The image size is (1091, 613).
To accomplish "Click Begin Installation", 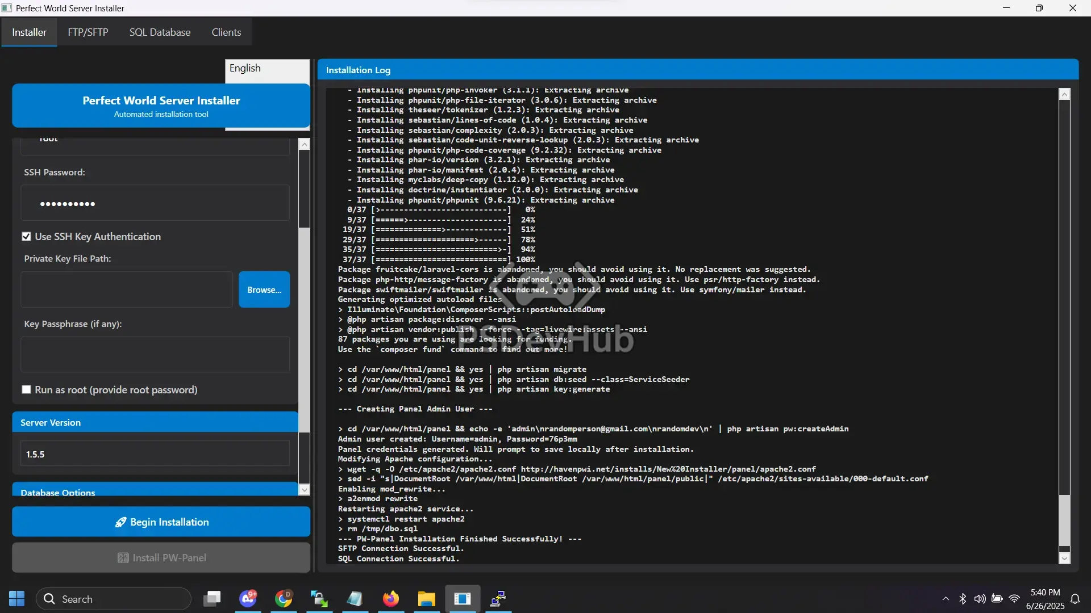I will pos(161,522).
